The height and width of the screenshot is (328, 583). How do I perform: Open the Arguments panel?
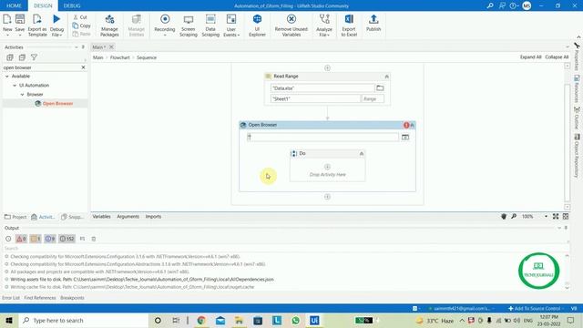[128, 217]
